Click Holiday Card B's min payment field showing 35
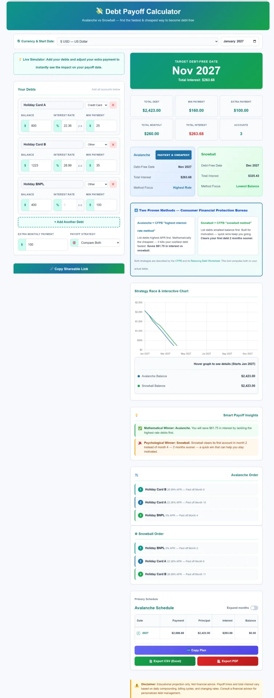This screenshot has height=698, width=274. coord(105,165)
